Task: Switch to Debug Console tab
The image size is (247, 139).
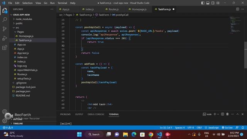Action: (96, 114)
